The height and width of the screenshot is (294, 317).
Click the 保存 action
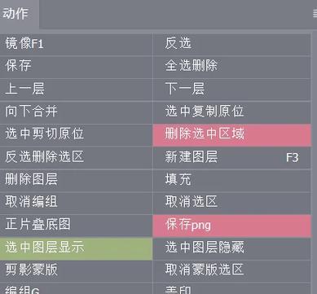click(x=76, y=67)
